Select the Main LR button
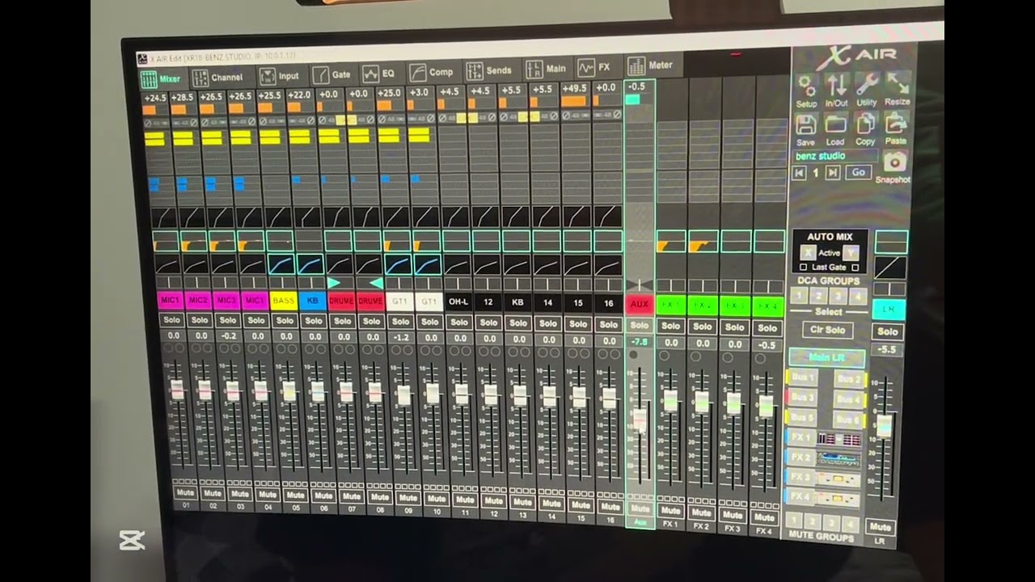Screen dimensions: 1035x582 pyautogui.click(x=826, y=357)
